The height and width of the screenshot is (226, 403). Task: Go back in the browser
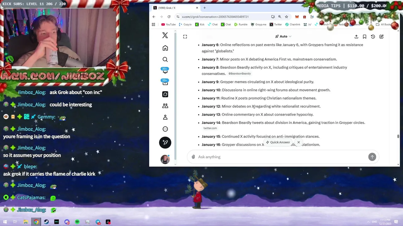(154, 17)
